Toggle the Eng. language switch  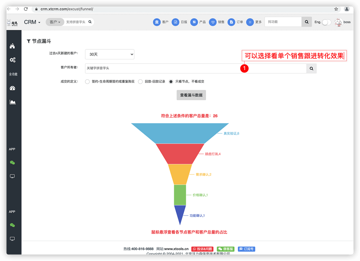click(326, 22)
